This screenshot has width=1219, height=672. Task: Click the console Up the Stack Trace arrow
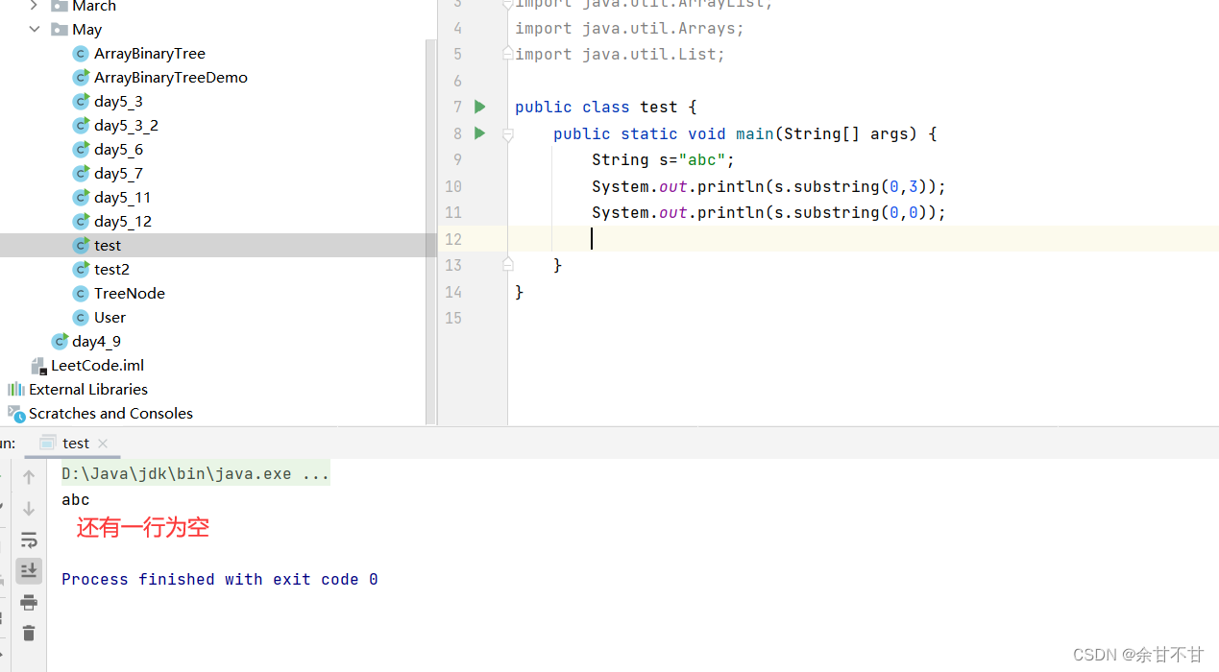(29, 477)
